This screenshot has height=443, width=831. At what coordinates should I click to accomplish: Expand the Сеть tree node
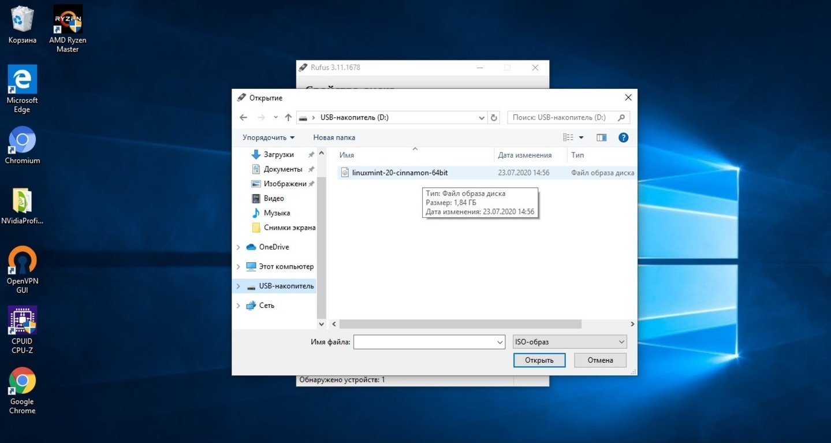239,306
